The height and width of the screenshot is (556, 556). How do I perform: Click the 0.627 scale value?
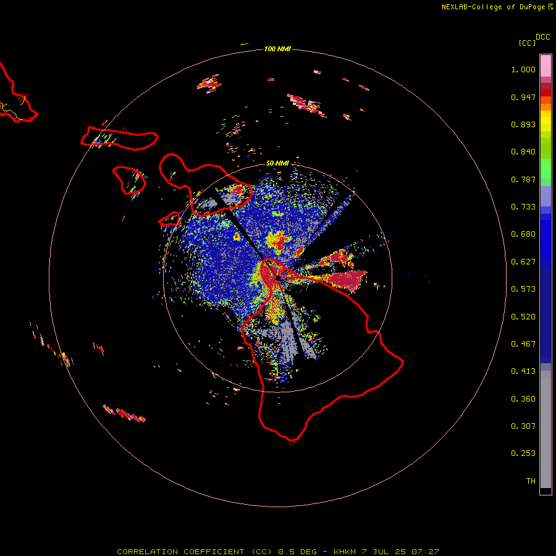pyautogui.click(x=523, y=262)
